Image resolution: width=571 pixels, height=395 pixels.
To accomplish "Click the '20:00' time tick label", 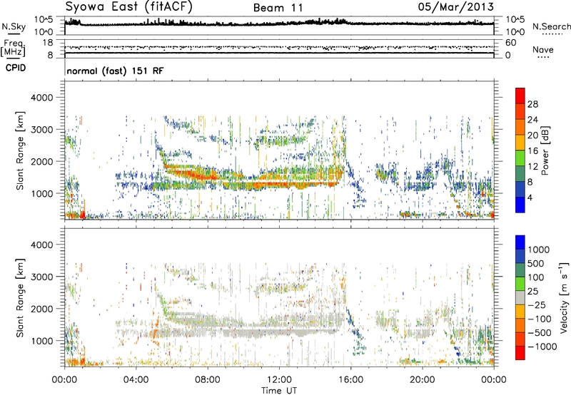I will 423,380.
